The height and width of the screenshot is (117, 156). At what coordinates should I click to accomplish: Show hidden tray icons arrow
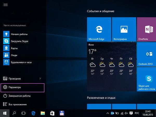pyautogui.click(x=108, y=113)
